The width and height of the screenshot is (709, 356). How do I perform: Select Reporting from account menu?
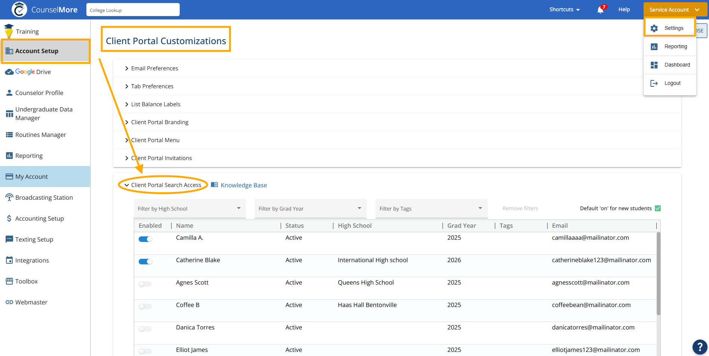[x=670, y=46]
